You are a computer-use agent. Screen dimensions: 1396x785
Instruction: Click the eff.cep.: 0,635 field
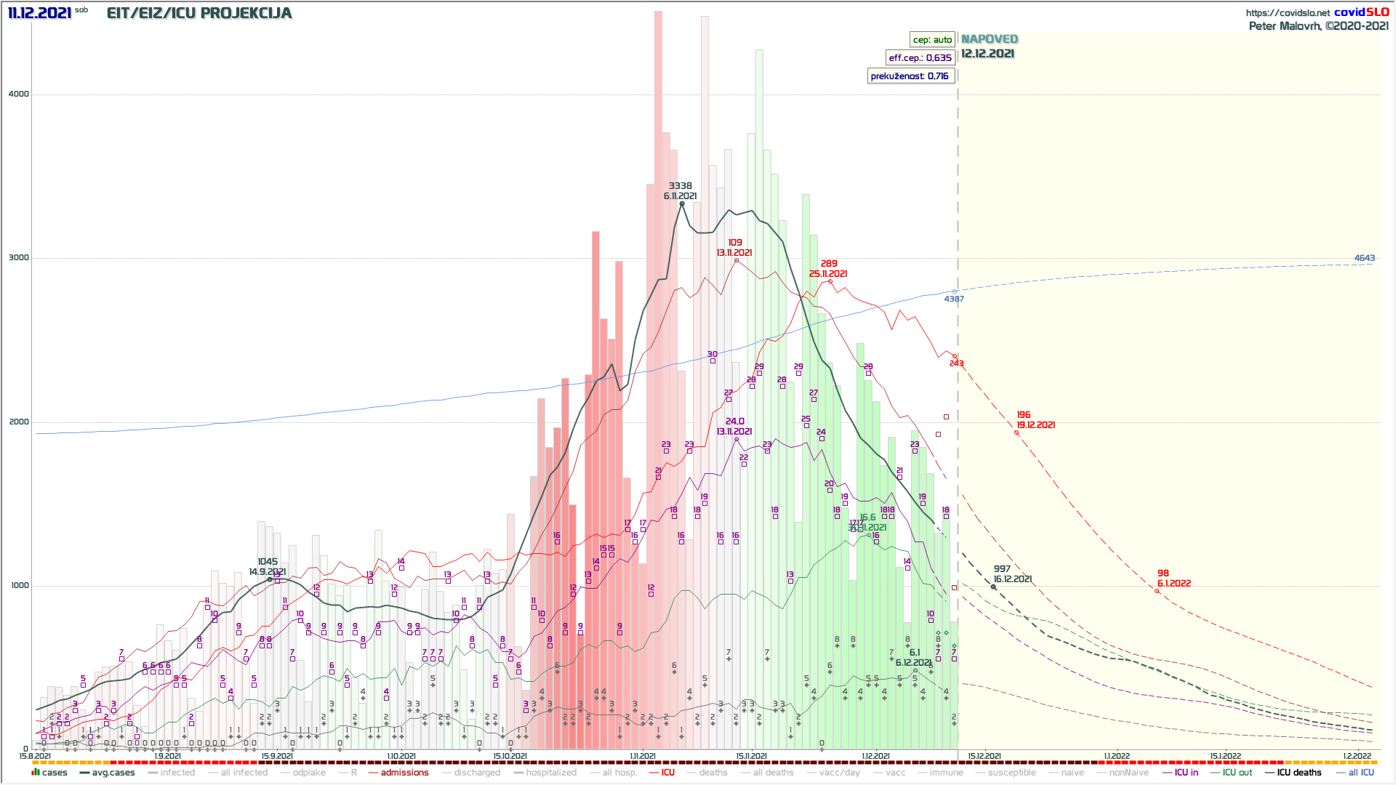[920, 57]
